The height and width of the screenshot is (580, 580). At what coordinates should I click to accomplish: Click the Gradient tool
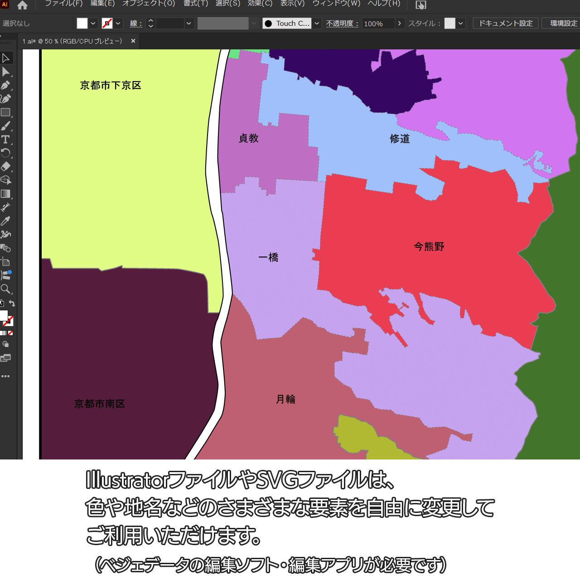coord(5,194)
